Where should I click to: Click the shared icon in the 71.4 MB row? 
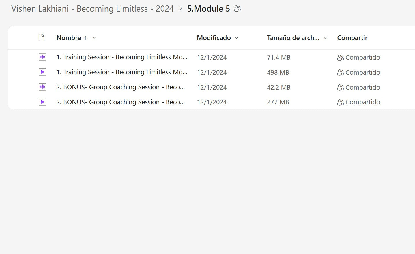click(340, 58)
